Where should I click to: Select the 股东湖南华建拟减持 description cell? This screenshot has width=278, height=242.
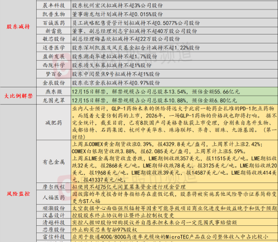coord(175,56)
